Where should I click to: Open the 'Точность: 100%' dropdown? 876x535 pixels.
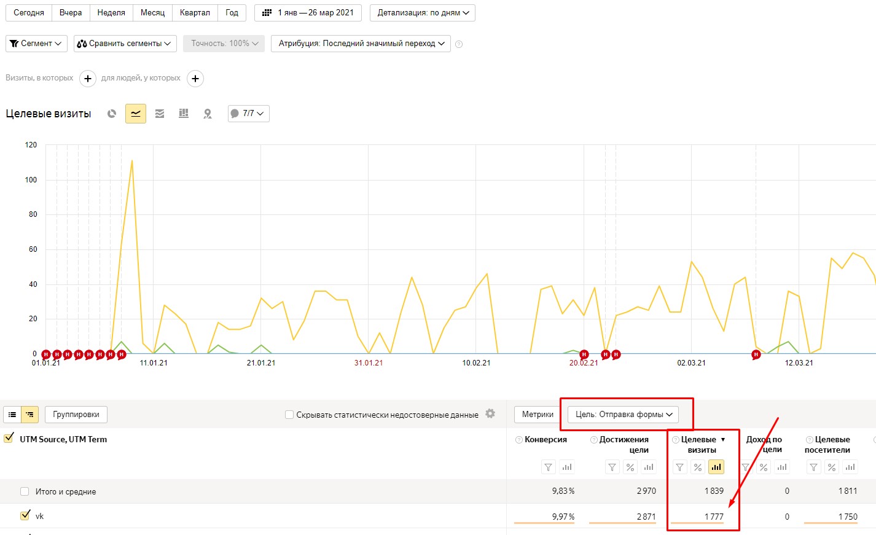224,44
